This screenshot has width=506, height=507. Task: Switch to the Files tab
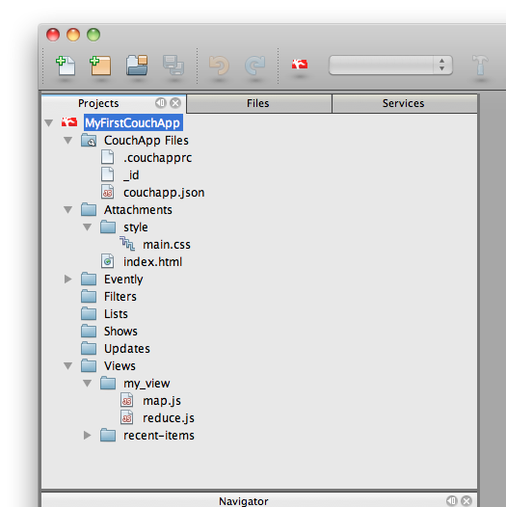pyautogui.click(x=259, y=103)
